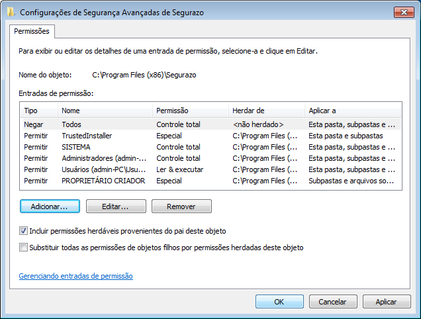421x319 pixels.
Task: Sort by the Permissão column header
Action: [191, 111]
